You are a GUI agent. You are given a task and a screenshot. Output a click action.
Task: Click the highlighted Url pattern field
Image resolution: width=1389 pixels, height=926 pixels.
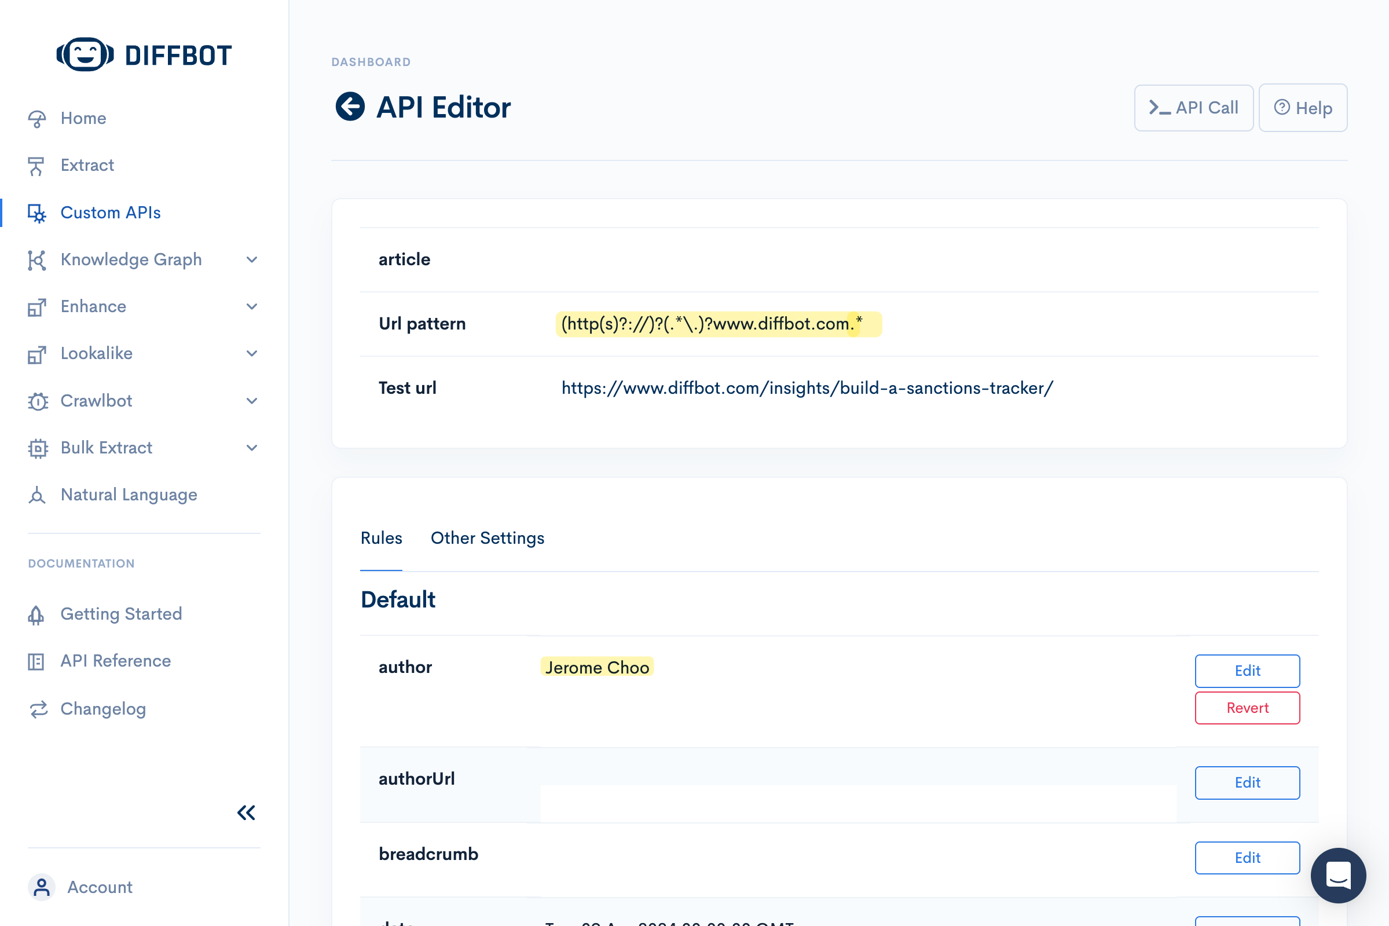(718, 324)
